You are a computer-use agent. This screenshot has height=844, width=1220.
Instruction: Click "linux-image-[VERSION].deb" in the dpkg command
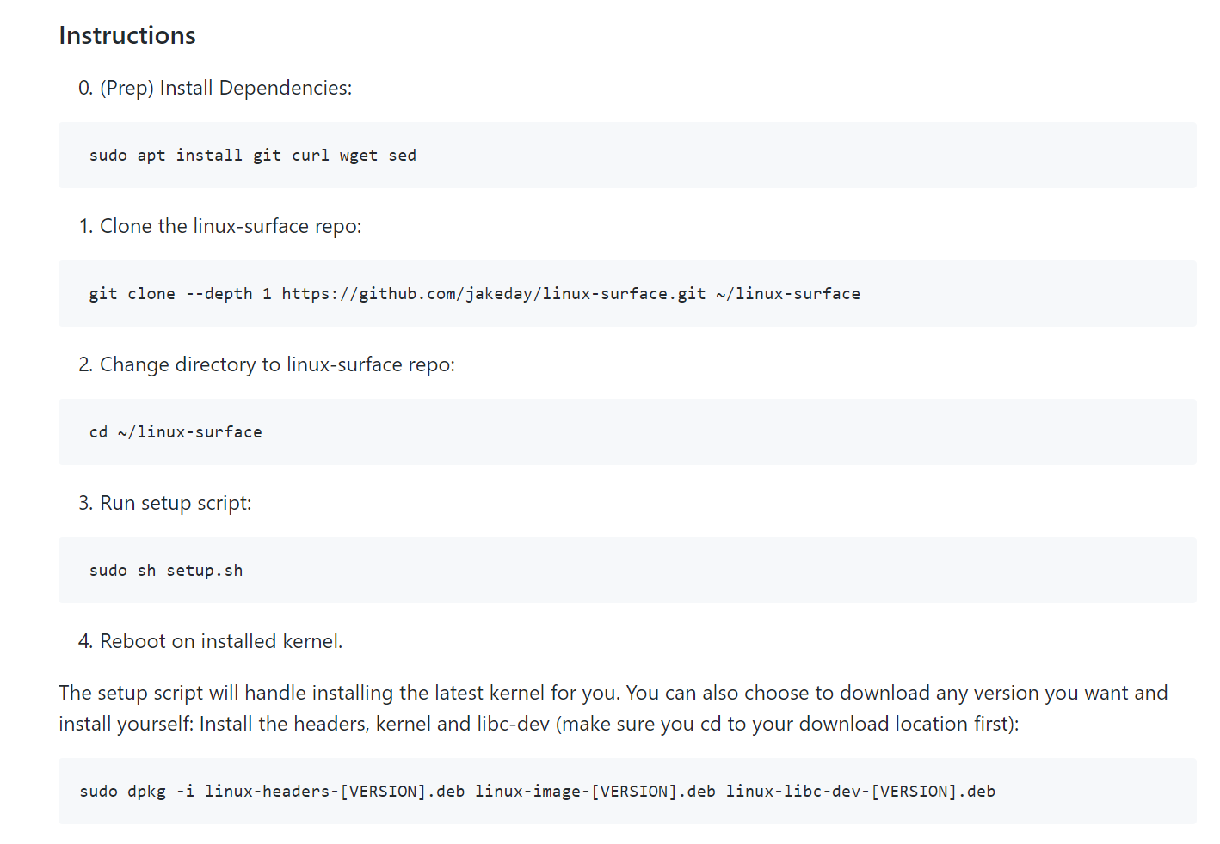tap(595, 792)
